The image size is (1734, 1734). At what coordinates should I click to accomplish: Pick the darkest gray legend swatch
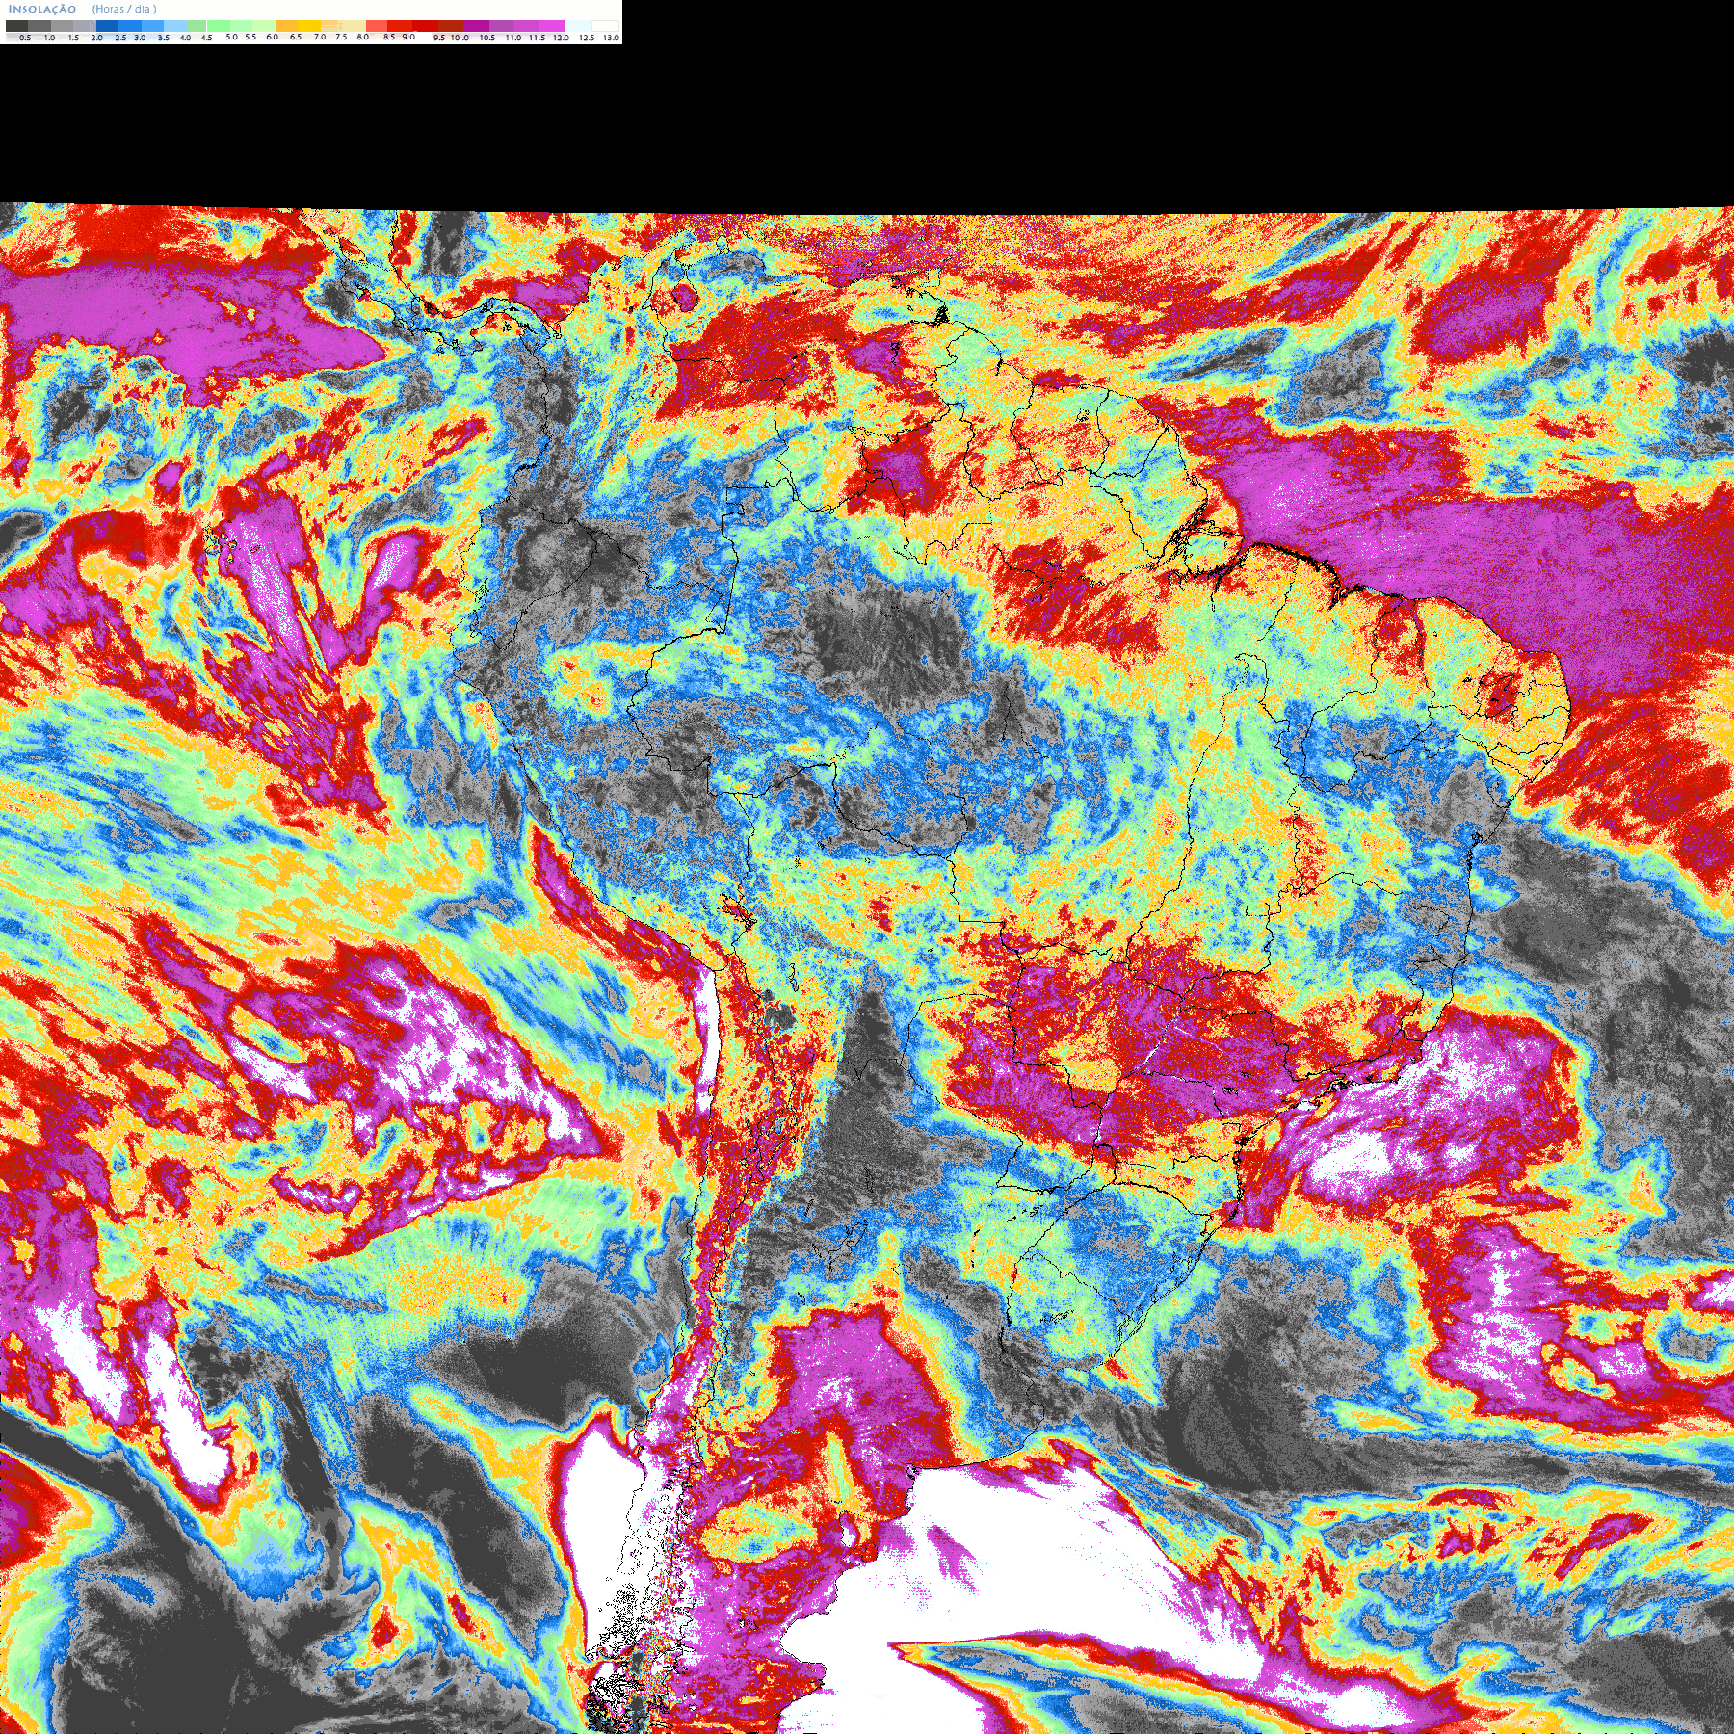[16, 26]
